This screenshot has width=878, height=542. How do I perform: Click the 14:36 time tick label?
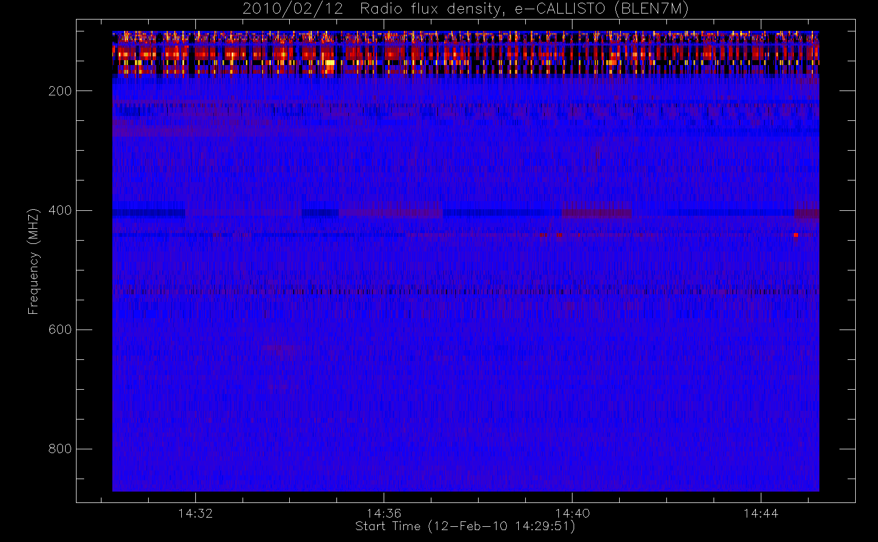tap(384, 513)
